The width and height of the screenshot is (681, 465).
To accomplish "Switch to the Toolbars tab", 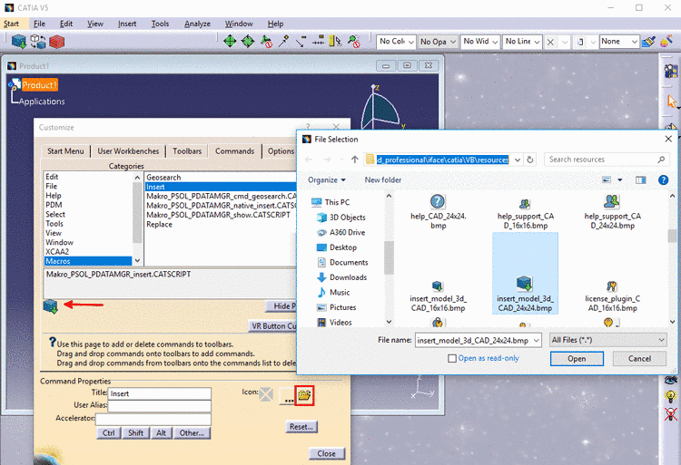I will point(187,151).
